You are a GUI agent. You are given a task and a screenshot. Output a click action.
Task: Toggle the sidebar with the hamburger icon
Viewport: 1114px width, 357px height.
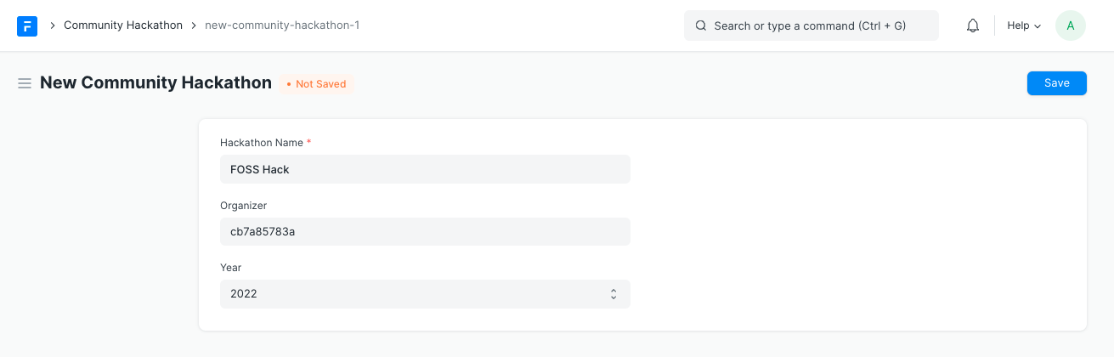coord(25,83)
